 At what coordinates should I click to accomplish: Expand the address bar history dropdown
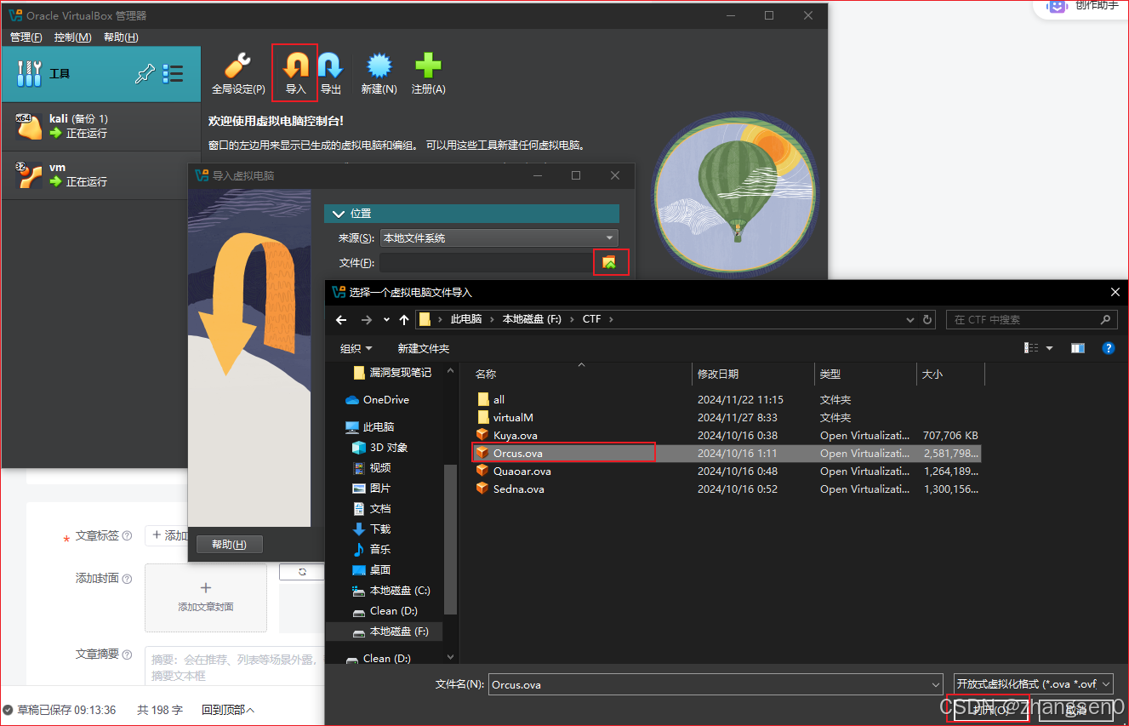click(910, 320)
